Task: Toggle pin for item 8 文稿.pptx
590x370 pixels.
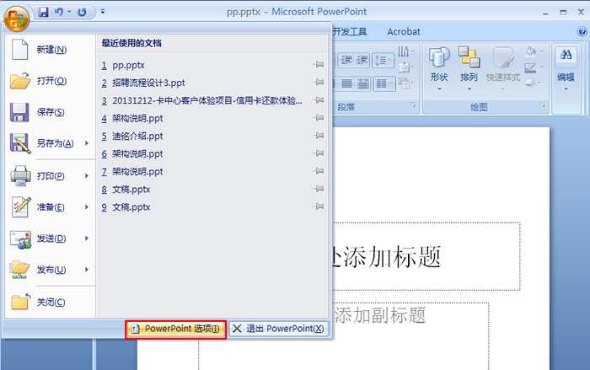Action: pyautogui.click(x=319, y=189)
